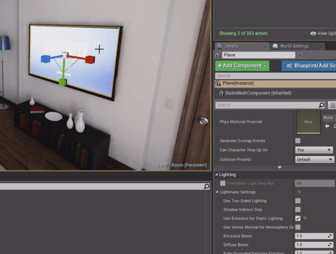This screenshot has width=336, height=254.
Task: Click the use-selected-asset arrow under Phys Material Override
Action: (327, 126)
